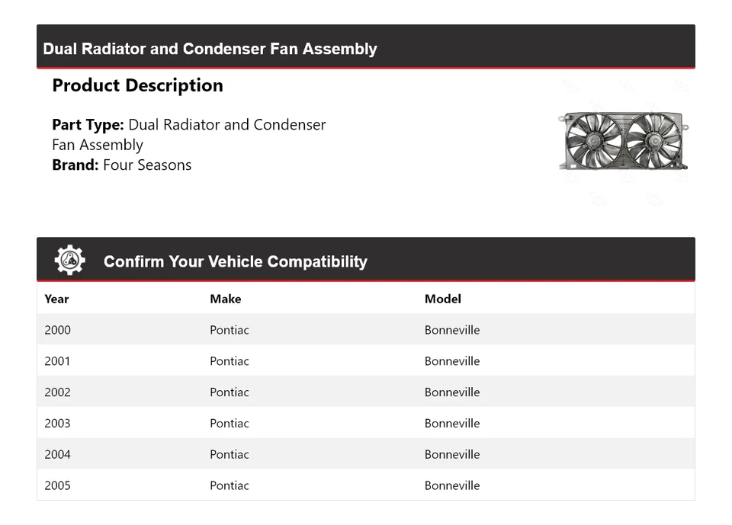Select the 2000 year row cell
The image size is (732, 525).
(x=57, y=330)
